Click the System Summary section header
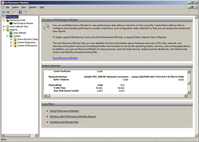Image resolution: width=199 pixels, height=142 pixels. tap(117, 66)
